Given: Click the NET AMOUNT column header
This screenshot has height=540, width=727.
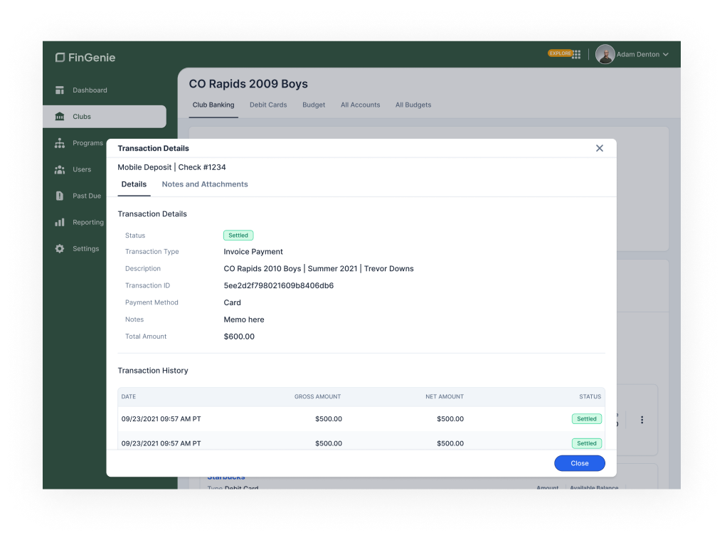Looking at the screenshot, I should pos(445,397).
